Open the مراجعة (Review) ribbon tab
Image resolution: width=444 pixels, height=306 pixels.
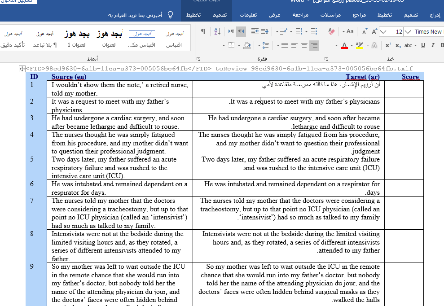click(300, 15)
